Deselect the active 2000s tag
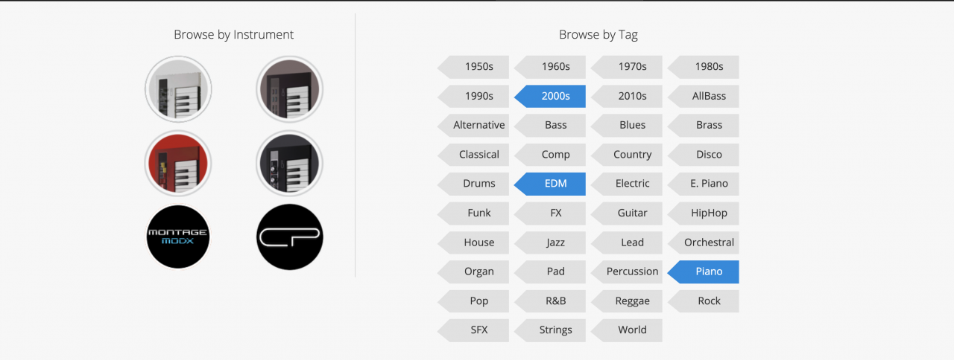The width and height of the screenshot is (954, 360). (555, 96)
